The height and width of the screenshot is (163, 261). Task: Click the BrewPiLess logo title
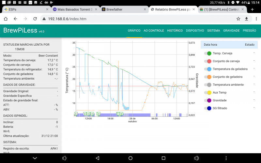20,30
